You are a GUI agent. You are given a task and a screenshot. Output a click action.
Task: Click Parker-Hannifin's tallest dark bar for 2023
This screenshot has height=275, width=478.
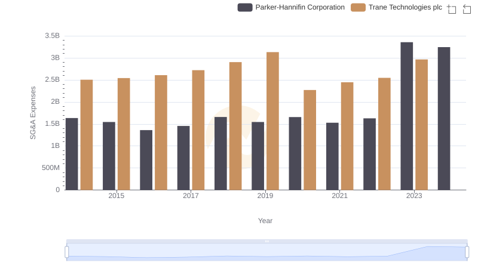407,116
